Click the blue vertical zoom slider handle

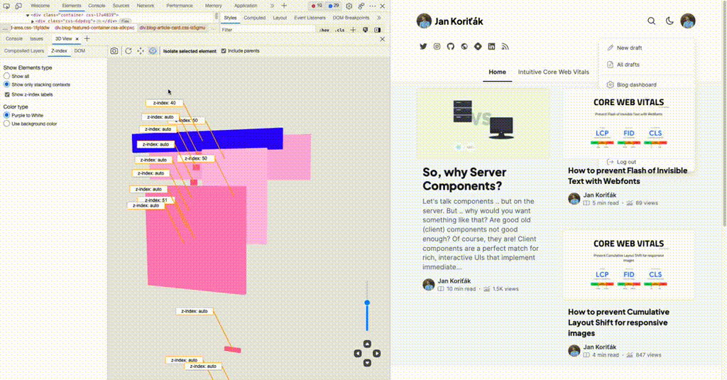pos(367,303)
